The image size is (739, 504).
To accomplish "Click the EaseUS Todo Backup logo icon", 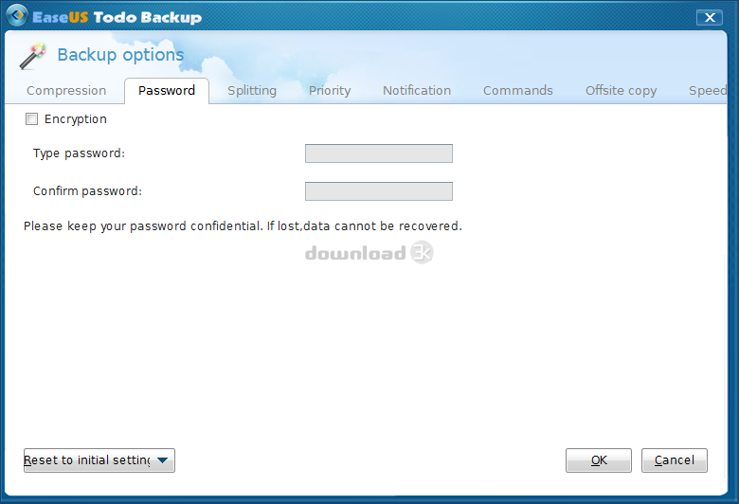I will click(16, 17).
